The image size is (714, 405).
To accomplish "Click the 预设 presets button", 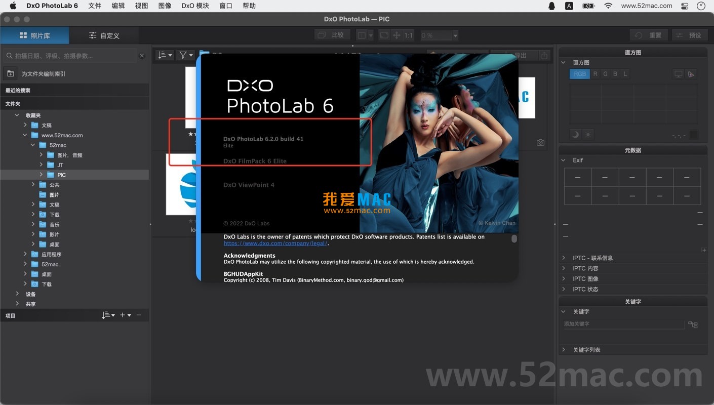I will [689, 35].
